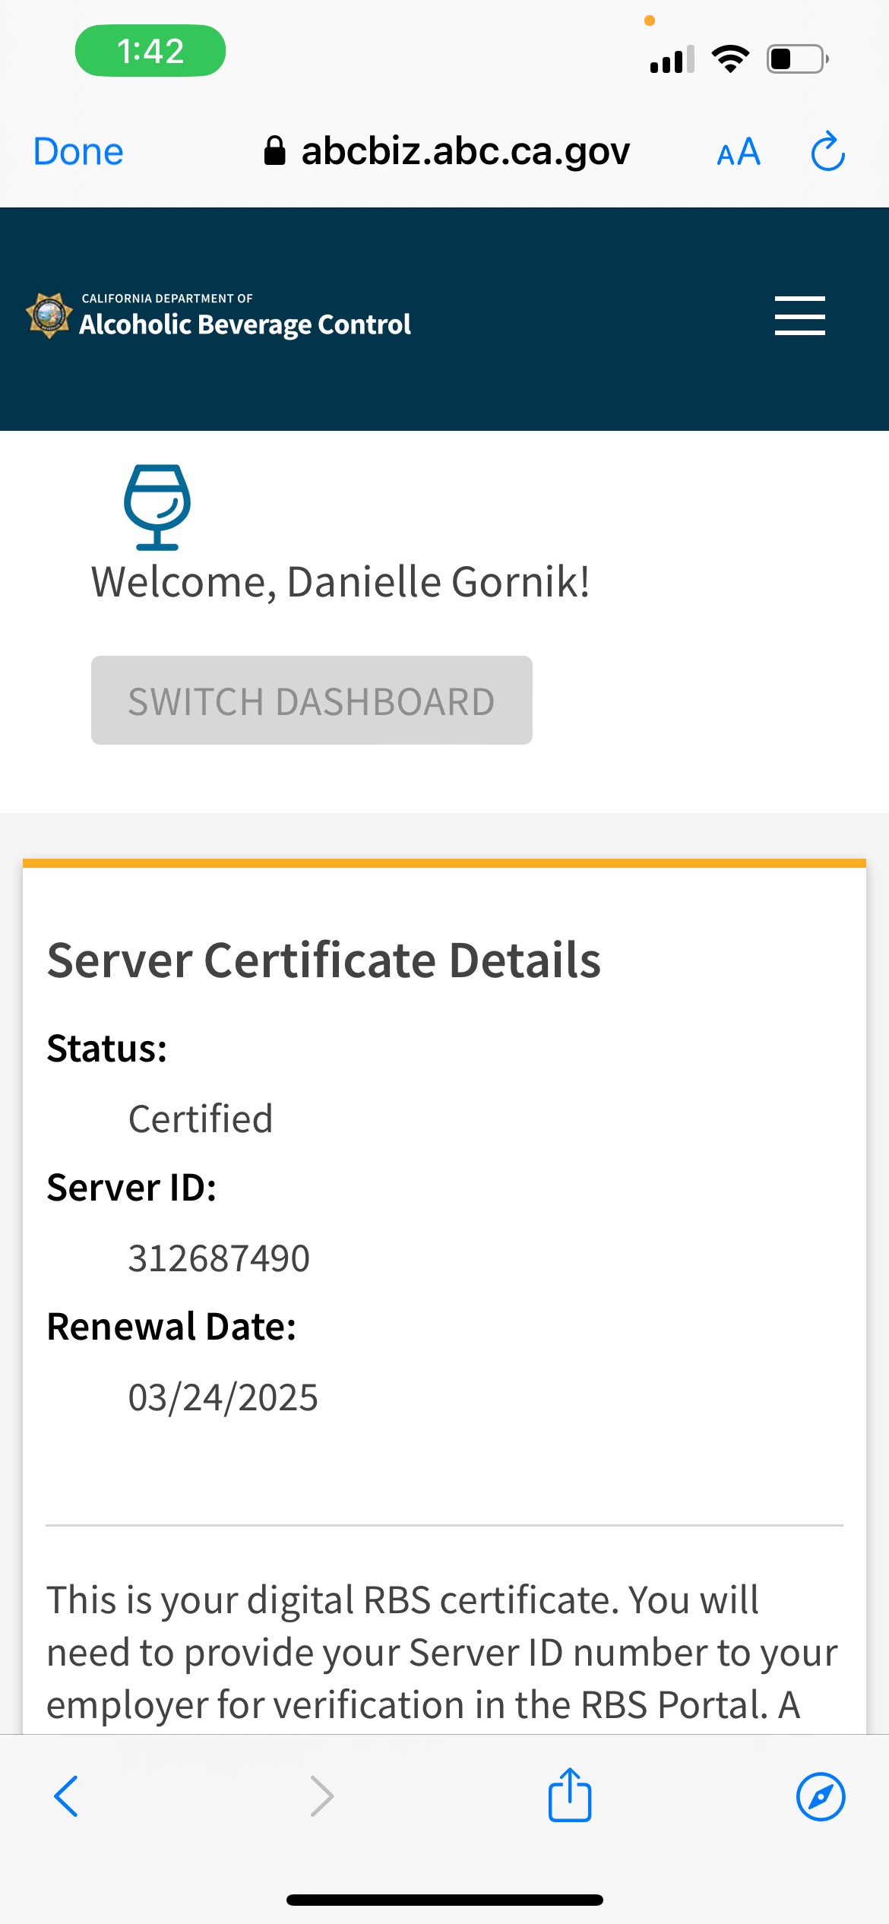Screen dimensions: 889x1924
Task: Open page in Safari via compass icon
Action: pyautogui.click(x=821, y=1796)
